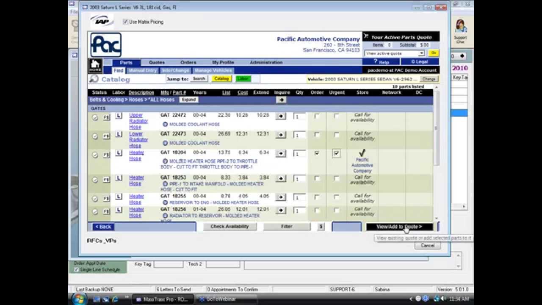This screenshot has width=542, height=305.
Task: Check Order box for GAT 18253
Action: coord(317,178)
